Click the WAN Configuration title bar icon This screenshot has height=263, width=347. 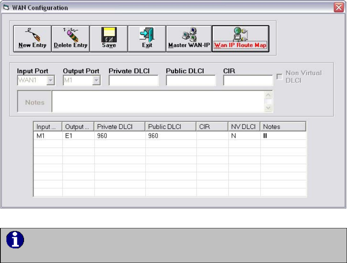[x=6, y=7]
